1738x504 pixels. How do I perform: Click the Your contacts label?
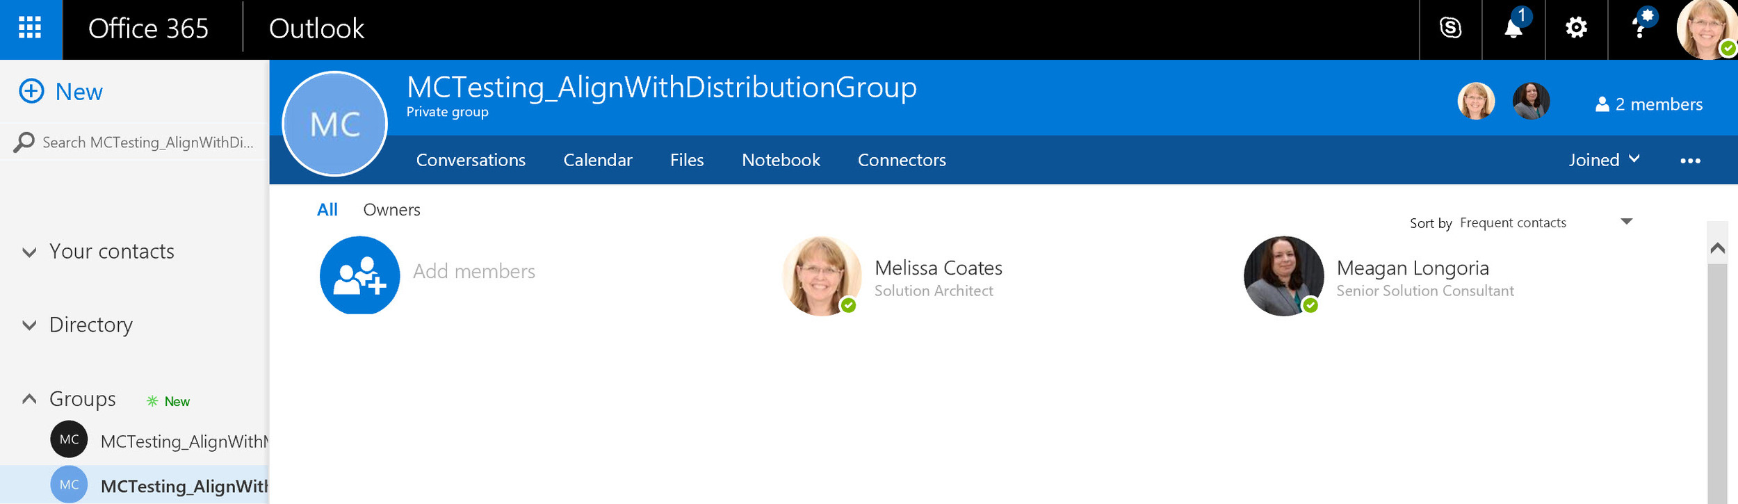click(112, 251)
